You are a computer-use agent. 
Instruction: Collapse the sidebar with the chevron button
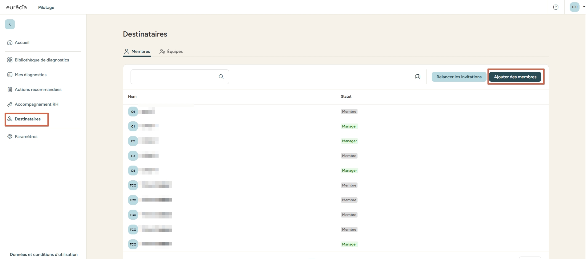[x=10, y=24]
